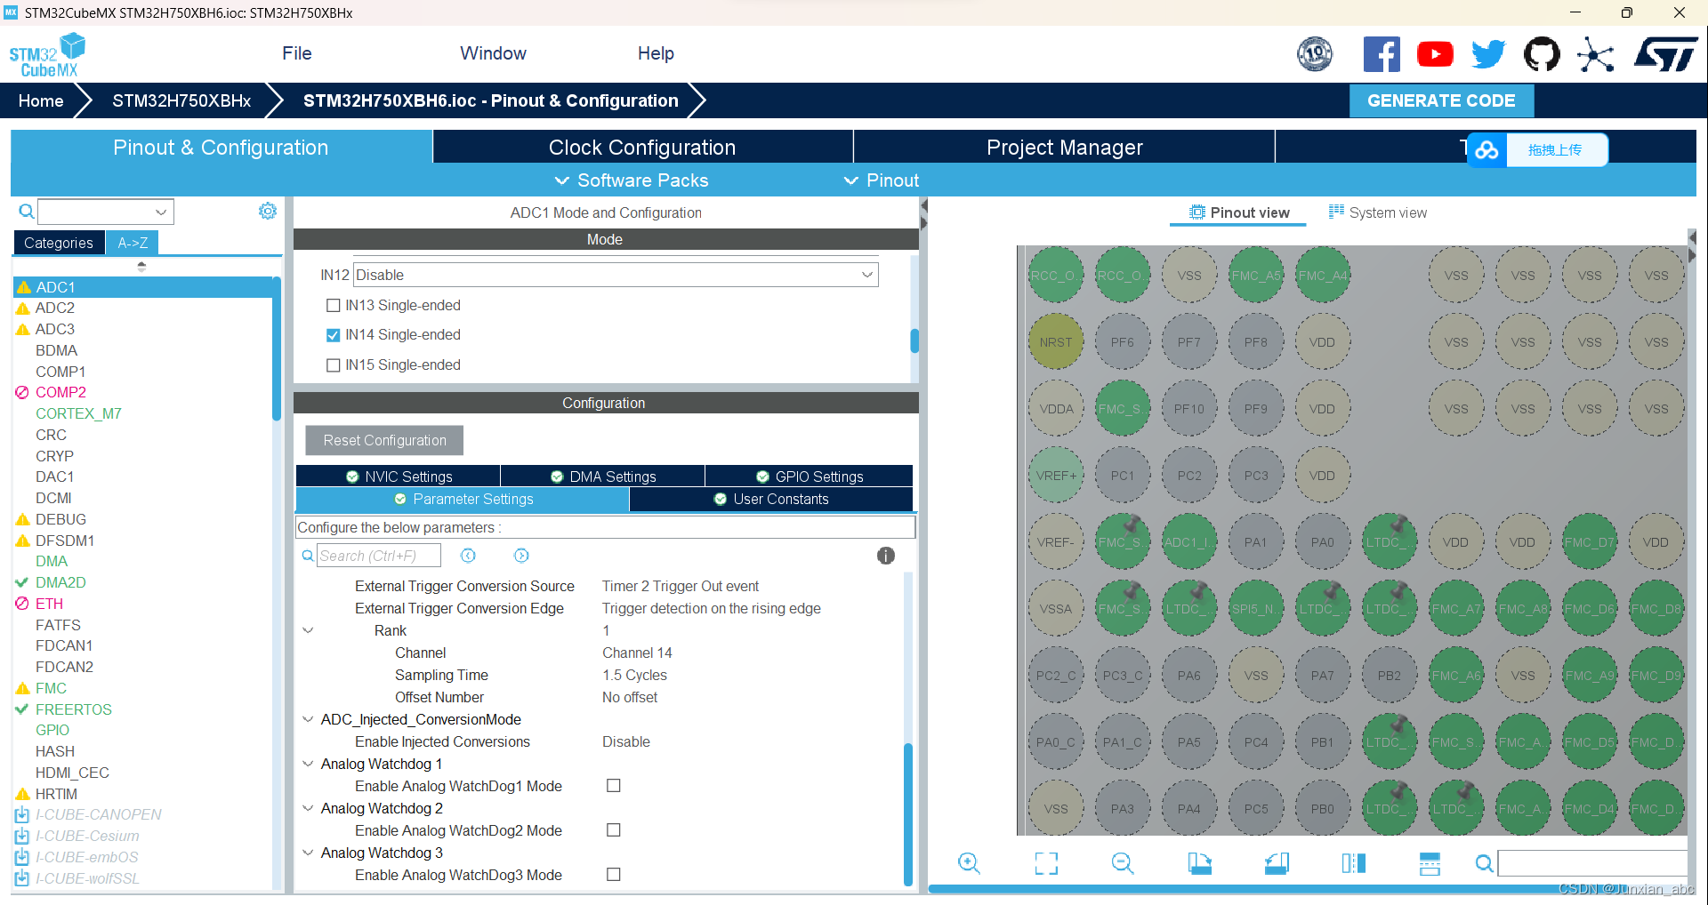1708x905 pixels.
Task: Zoom in on the pinout view
Action: tap(969, 863)
